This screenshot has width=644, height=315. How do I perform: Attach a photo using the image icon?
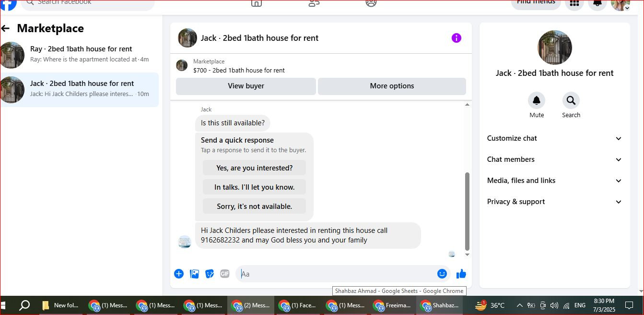(x=194, y=274)
